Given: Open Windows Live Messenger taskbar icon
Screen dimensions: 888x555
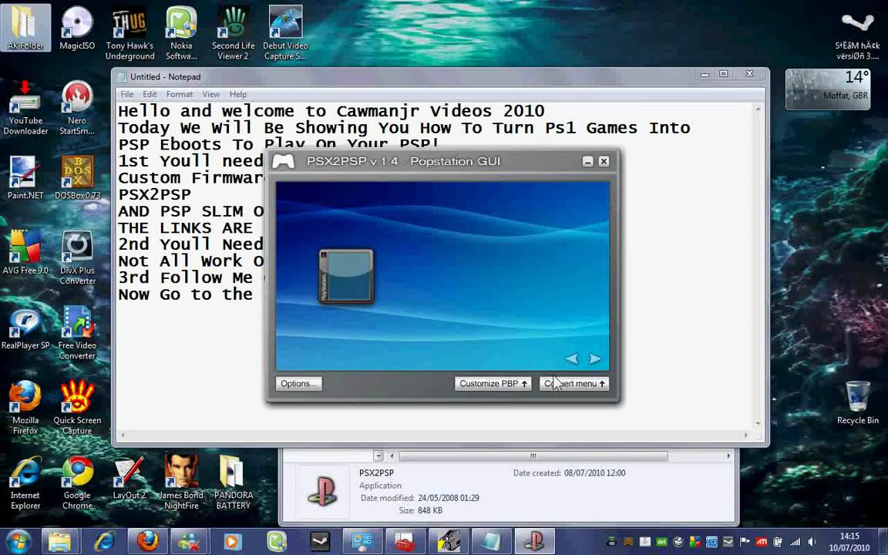Looking at the screenshot, I should [190, 541].
